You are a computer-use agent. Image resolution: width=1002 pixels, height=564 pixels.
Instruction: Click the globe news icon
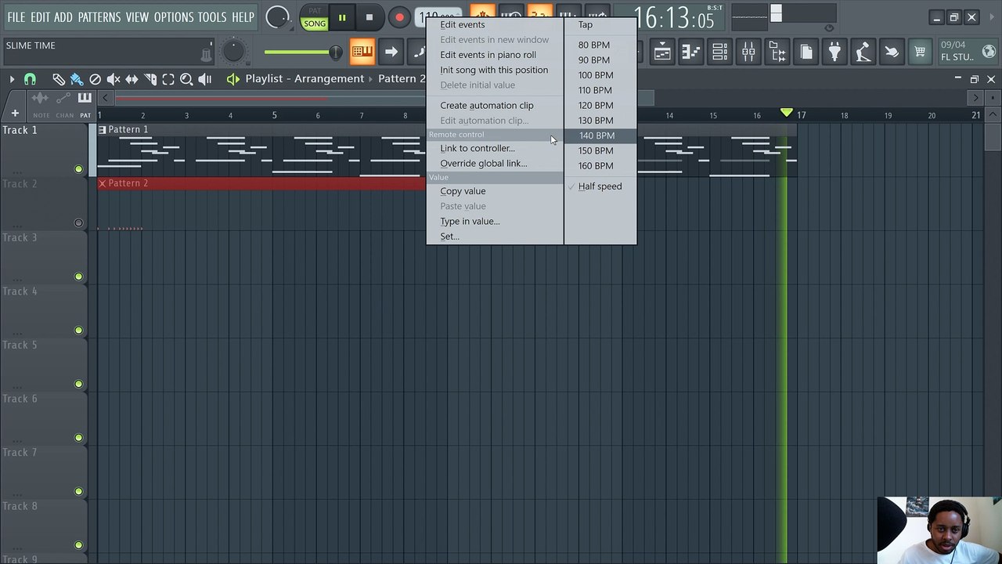989,52
